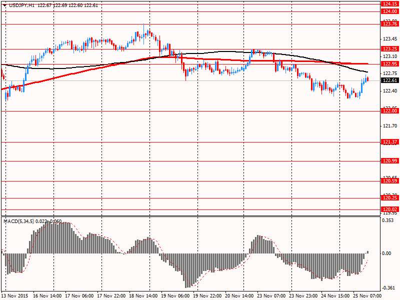The image size is (400, 300).
Task: Click the 122.00 support level tag
Action: tap(389, 111)
